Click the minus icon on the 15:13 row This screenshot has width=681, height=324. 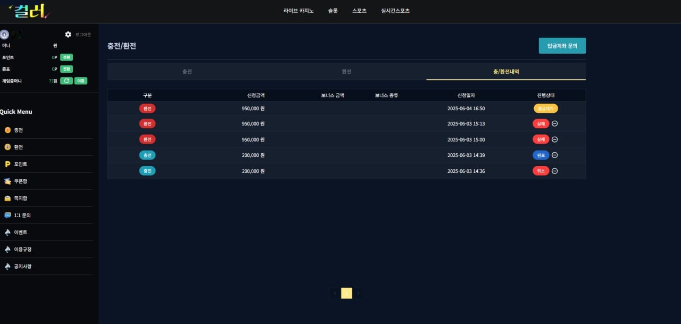point(554,123)
